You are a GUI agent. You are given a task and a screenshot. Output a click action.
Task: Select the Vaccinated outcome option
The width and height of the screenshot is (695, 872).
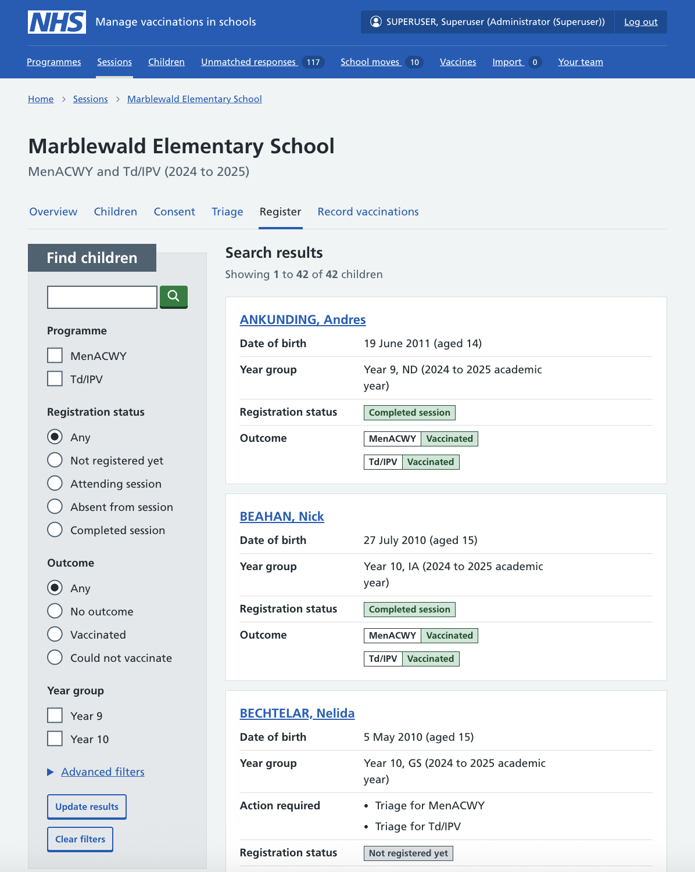[55, 634]
